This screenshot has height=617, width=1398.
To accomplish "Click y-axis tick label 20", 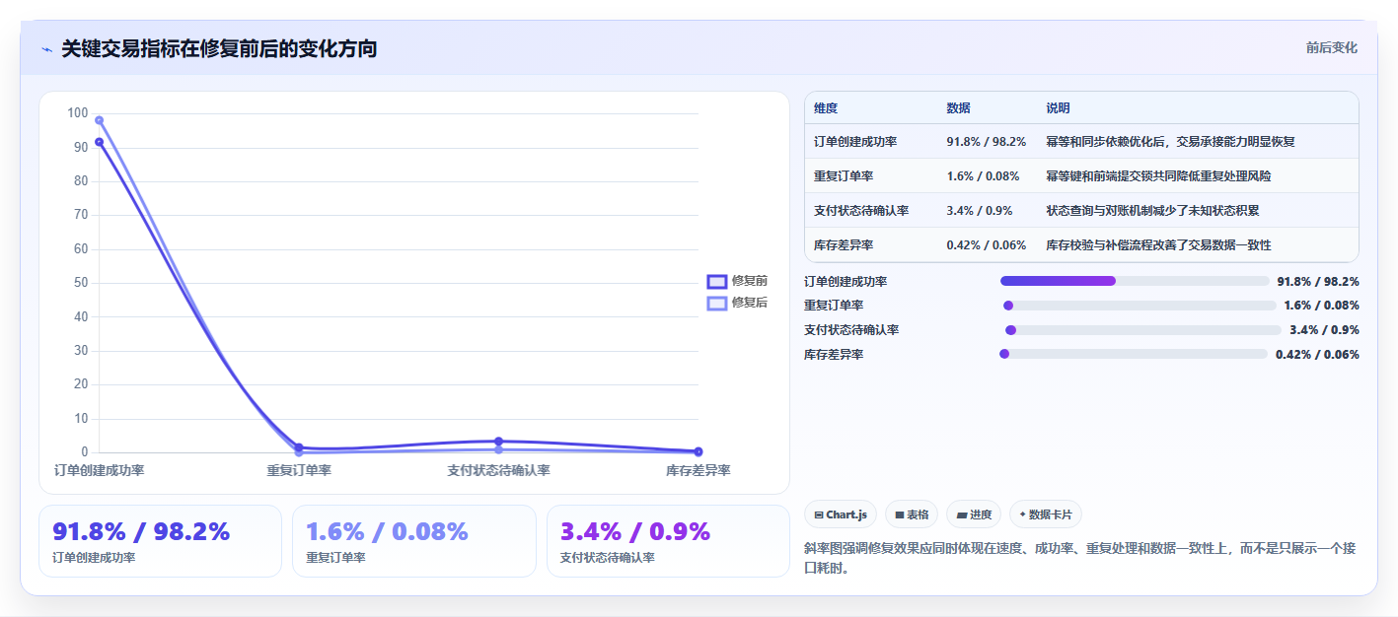I will tap(81, 384).
